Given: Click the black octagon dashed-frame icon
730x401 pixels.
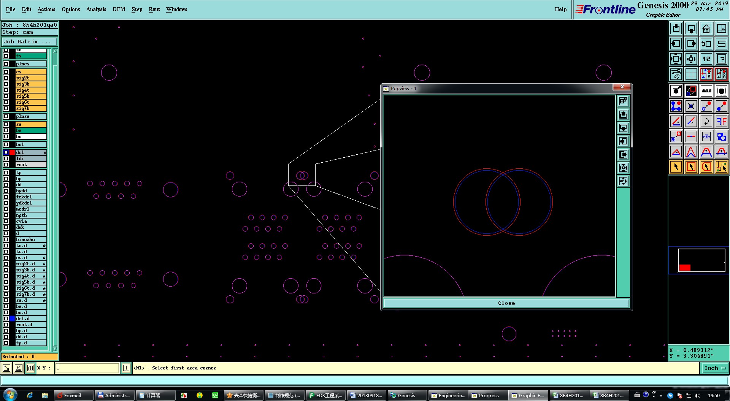Looking at the screenshot, I should pos(722,91).
